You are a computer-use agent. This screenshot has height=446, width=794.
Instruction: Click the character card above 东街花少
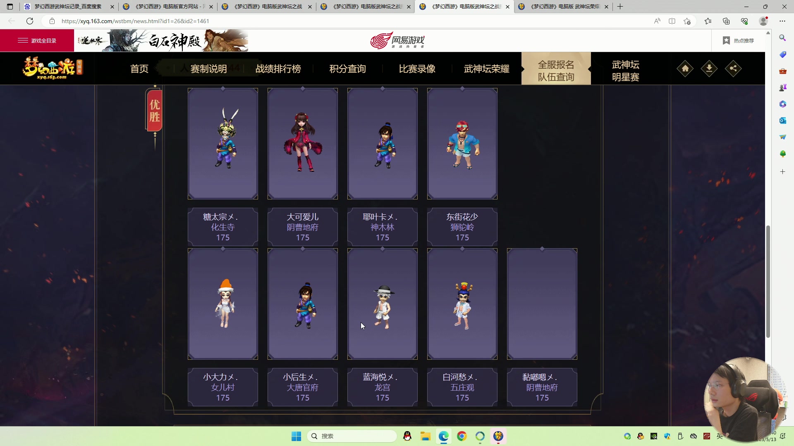(462, 143)
